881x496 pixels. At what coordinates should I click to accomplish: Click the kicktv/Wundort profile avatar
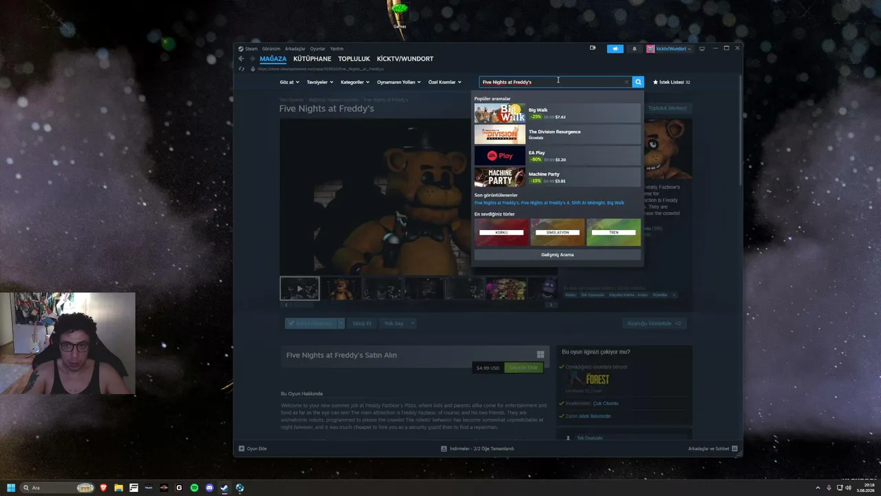[650, 48]
